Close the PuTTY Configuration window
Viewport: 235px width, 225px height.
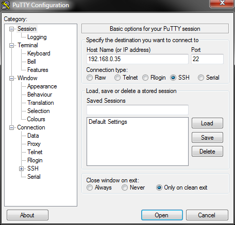pos(222,3)
